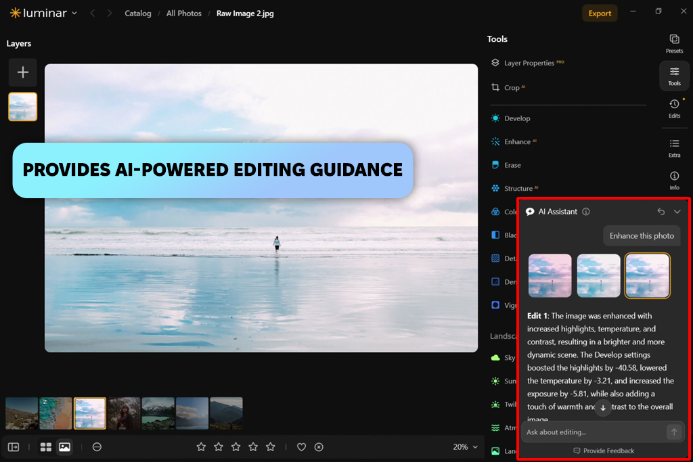693x462 pixels.
Task: Click the Details tool icon
Action: coord(495,258)
